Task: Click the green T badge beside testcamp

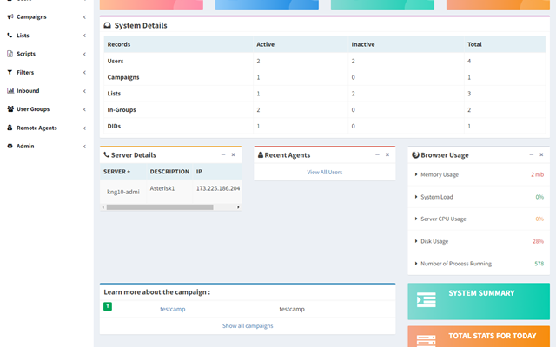Action: tap(108, 306)
